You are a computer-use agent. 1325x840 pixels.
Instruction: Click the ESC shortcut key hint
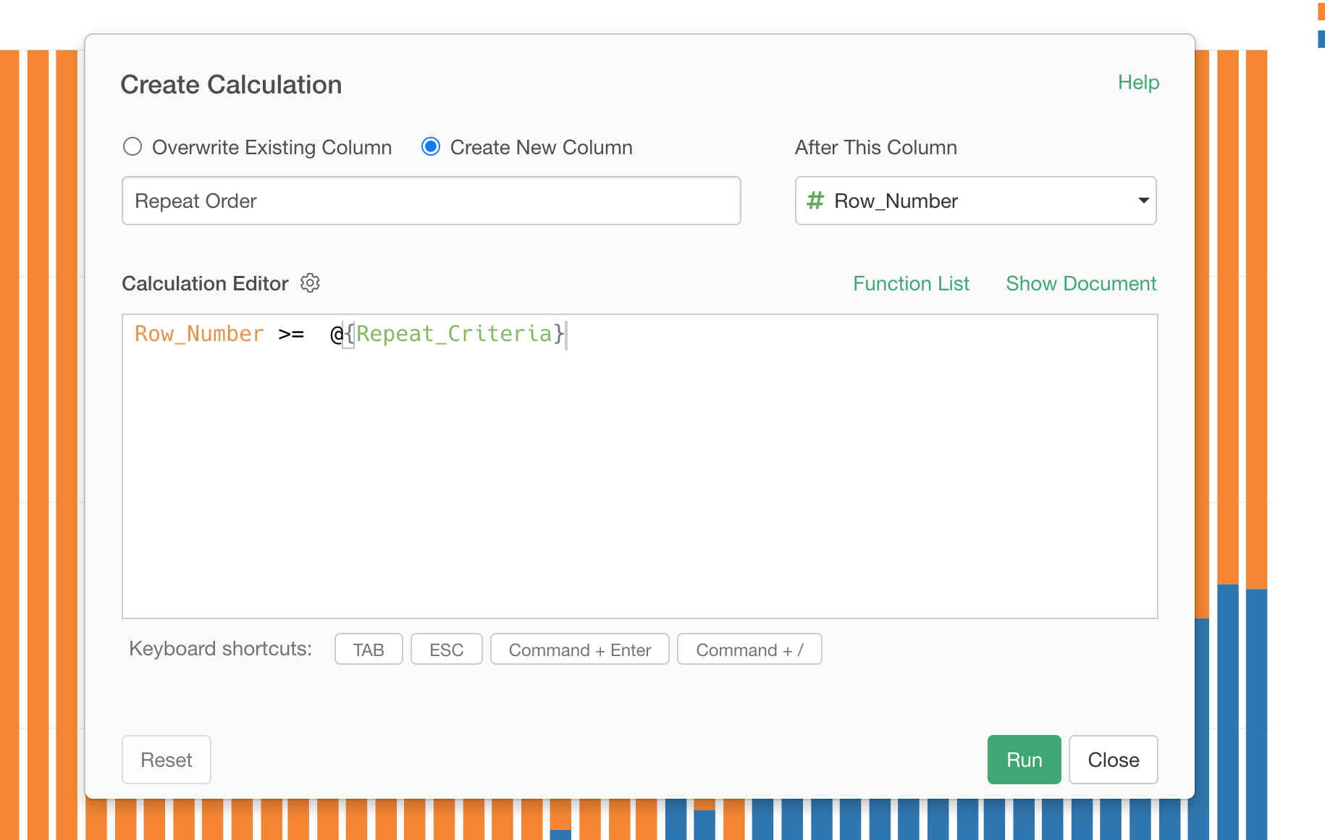[x=446, y=650]
